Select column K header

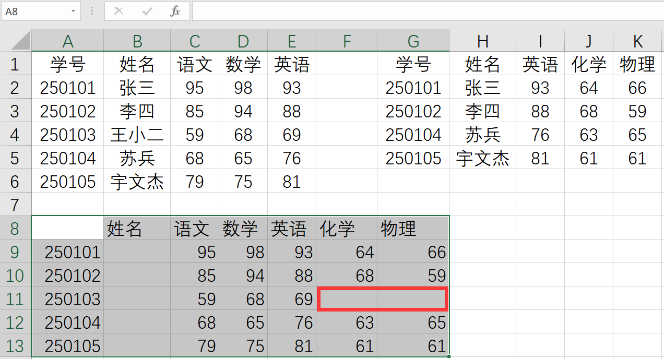(x=637, y=41)
